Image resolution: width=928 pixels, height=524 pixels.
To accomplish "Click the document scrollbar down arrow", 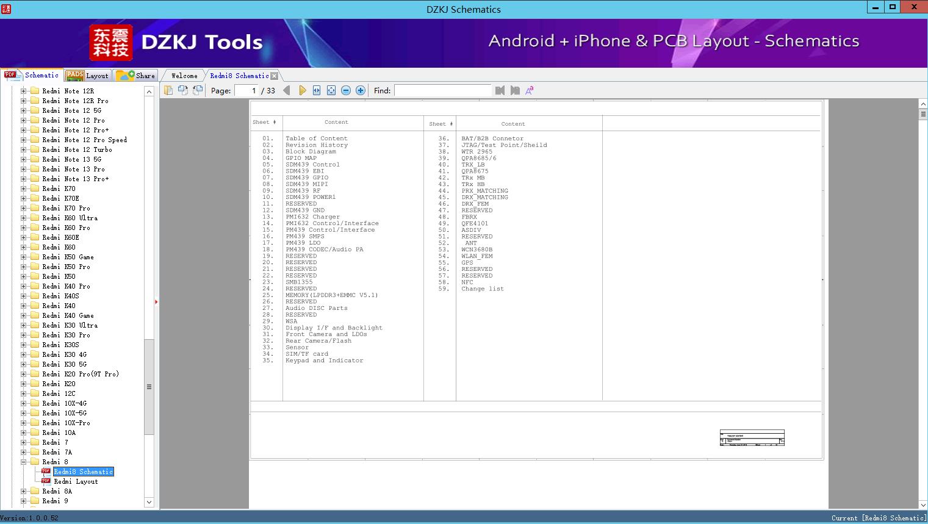I will point(923,505).
